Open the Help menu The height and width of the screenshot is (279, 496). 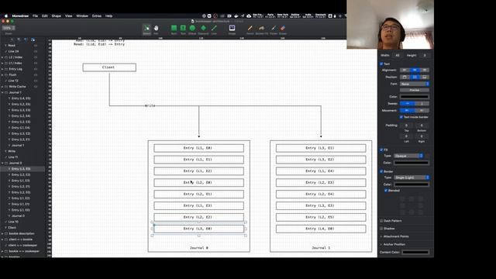[108, 15]
